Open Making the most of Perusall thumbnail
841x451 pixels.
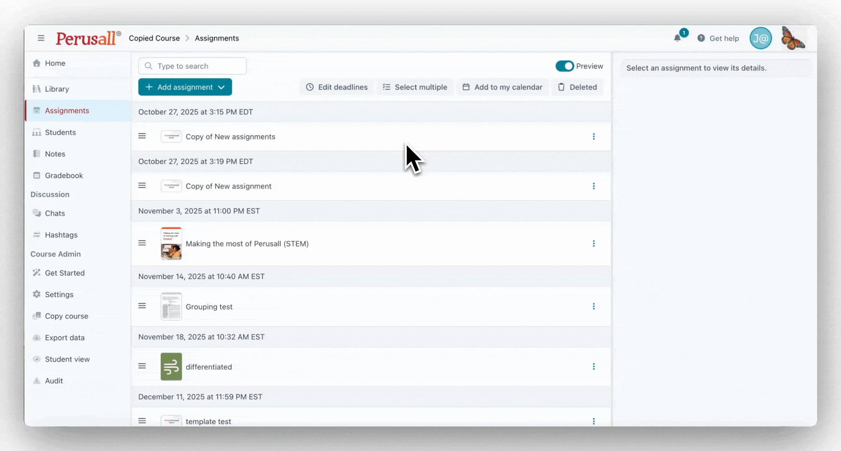171,243
